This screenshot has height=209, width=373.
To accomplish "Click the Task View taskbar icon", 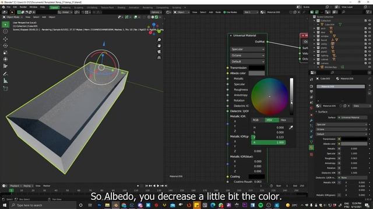I will tap(90, 205).
